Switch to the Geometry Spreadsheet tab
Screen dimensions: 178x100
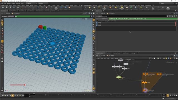(50, 11)
